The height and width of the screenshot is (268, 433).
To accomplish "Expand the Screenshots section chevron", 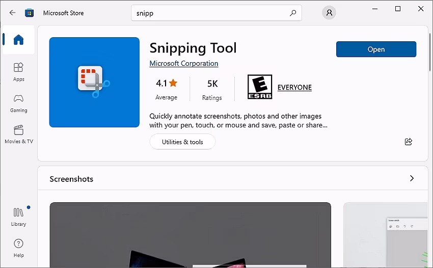I will pyautogui.click(x=412, y=178).
